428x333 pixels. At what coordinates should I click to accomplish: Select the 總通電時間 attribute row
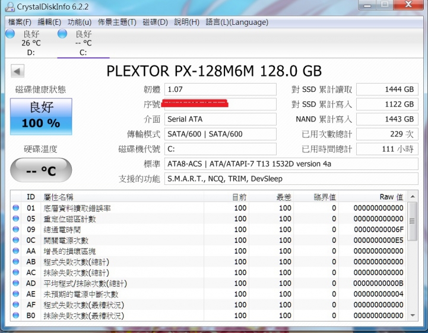pos(208,229)
